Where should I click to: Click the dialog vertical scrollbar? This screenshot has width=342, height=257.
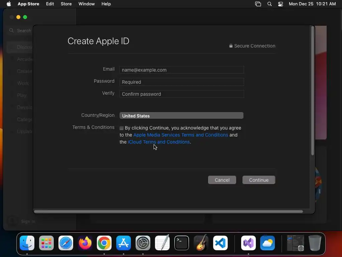(x=313, y=91)
